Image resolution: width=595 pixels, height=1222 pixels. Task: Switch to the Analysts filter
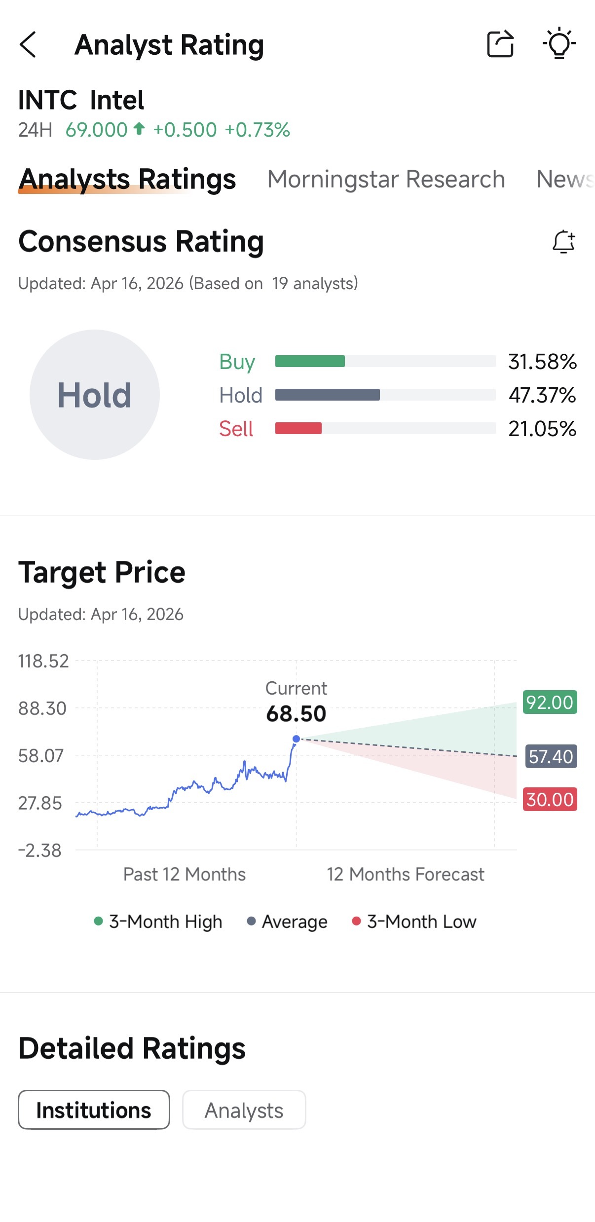244,1110
